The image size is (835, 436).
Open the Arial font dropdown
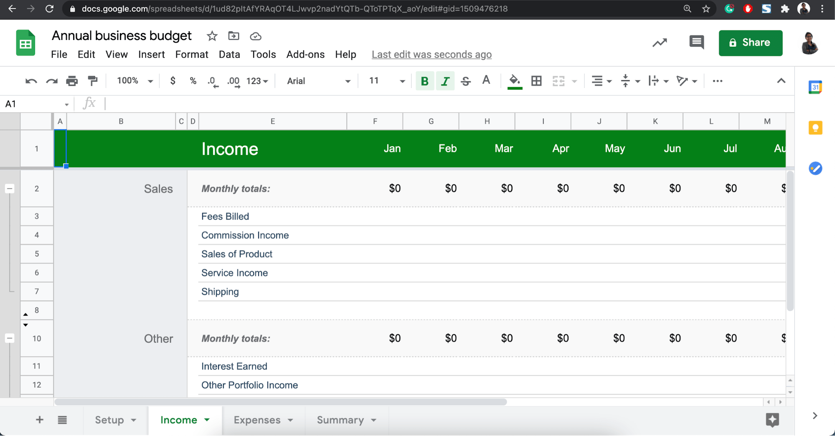point(318,81)
